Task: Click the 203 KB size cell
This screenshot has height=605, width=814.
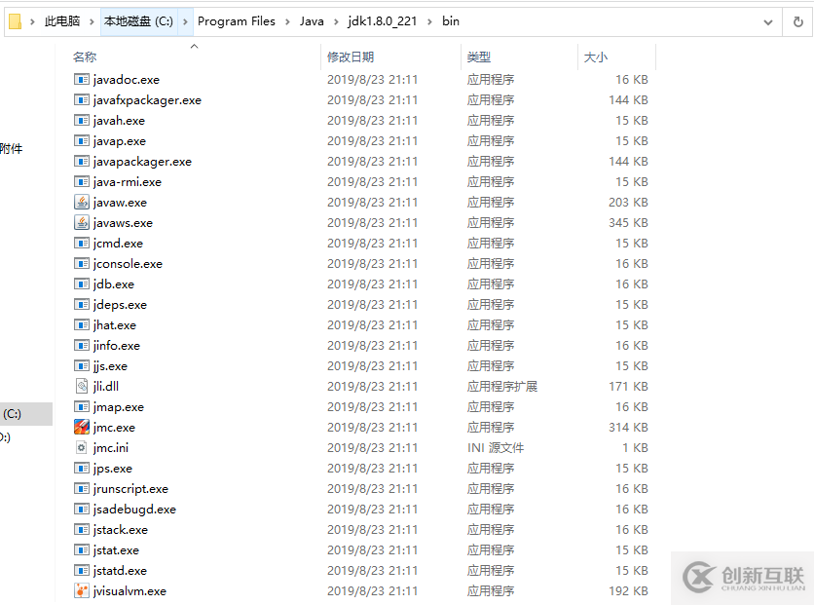Action: [628, 202]
